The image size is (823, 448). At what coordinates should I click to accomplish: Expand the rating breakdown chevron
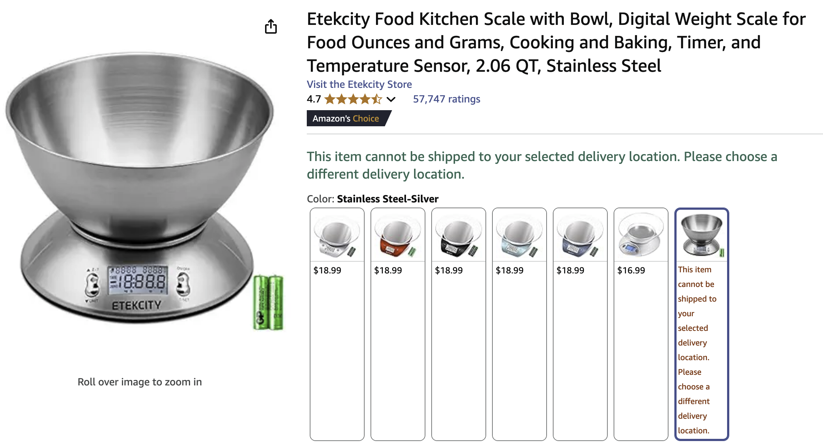pos(391,99)
